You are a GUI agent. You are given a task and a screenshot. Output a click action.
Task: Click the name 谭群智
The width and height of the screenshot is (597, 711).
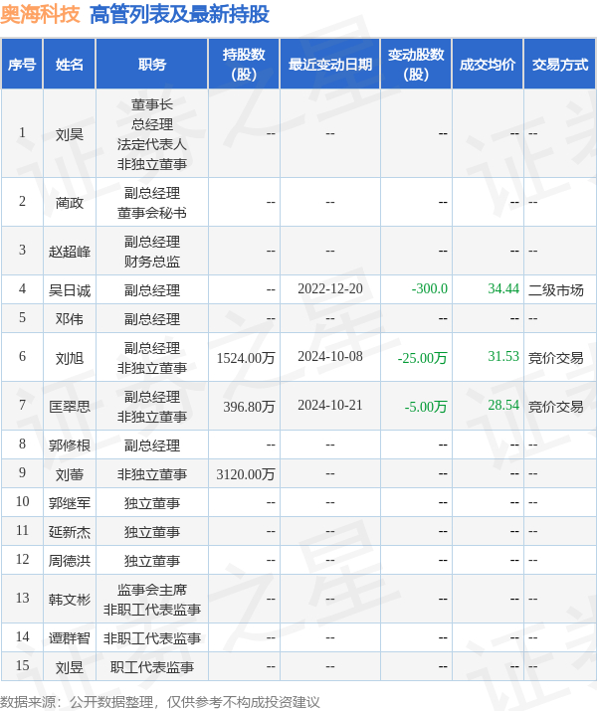70,638
